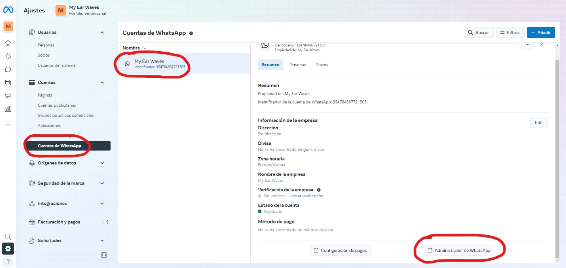Image resolution: width=566 pixels, height=268 pixels.
Task: Open notifications bell icon
Action: tap(8, 57)
